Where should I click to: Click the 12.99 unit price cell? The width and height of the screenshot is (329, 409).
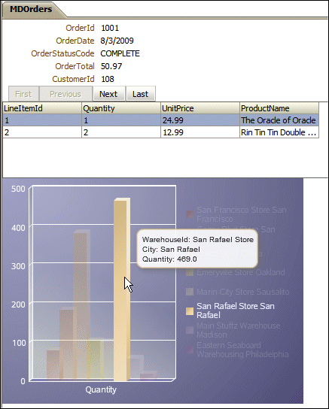tap(200, 132)
